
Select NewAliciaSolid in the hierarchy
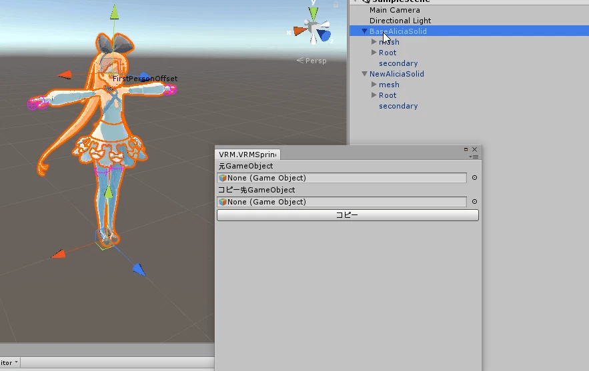coord(397,74)
